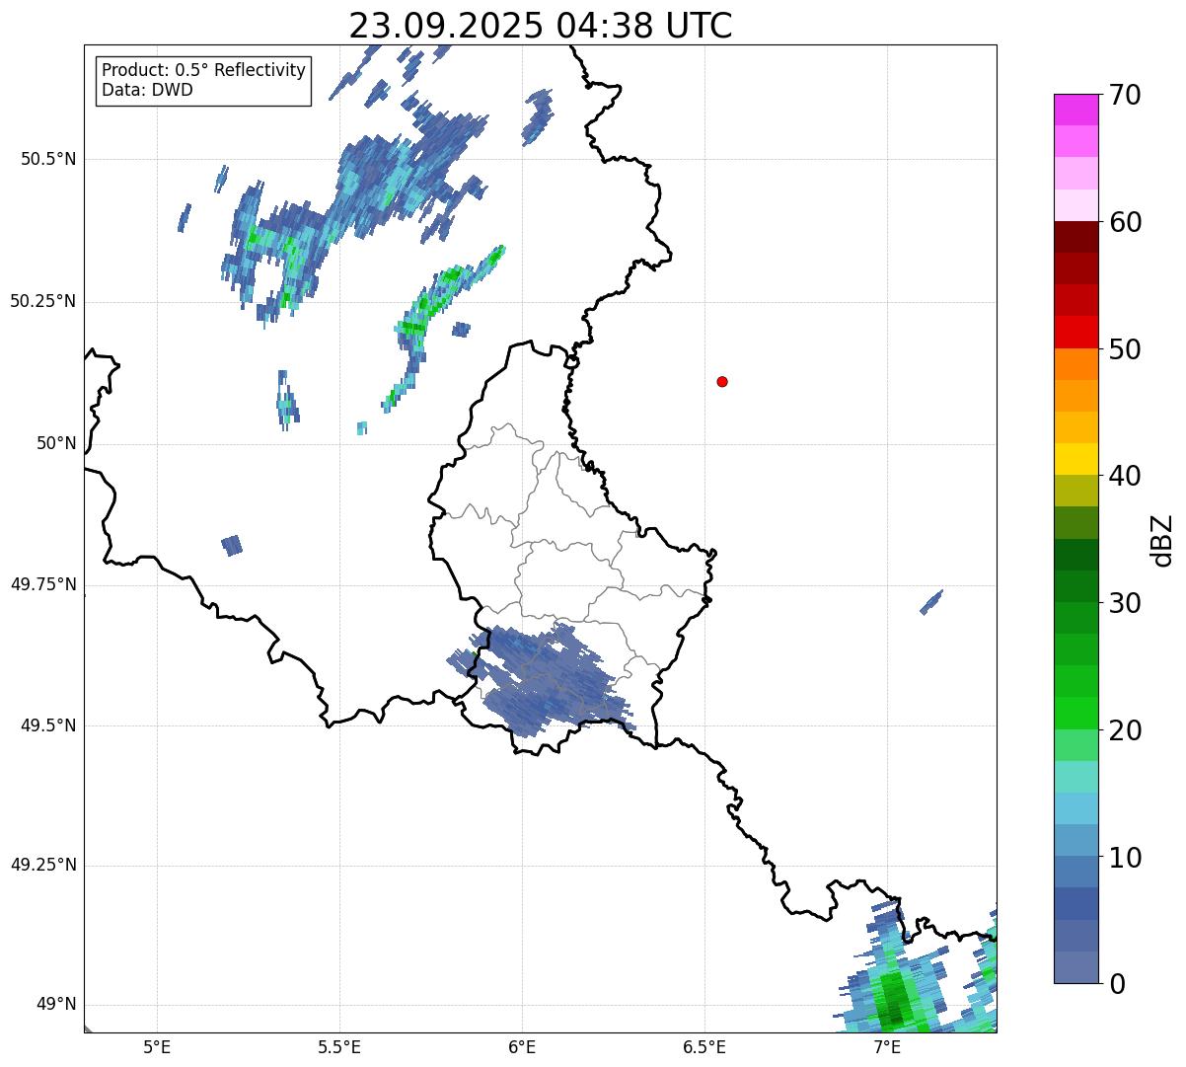Click the colorbar value 50

[1125, 349]
